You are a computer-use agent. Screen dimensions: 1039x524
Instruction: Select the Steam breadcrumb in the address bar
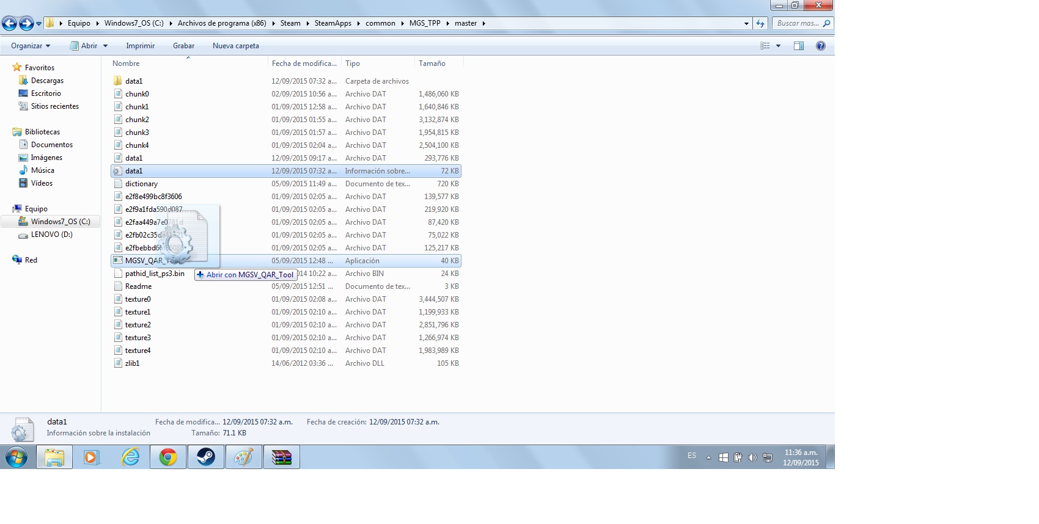click(290, 23)
